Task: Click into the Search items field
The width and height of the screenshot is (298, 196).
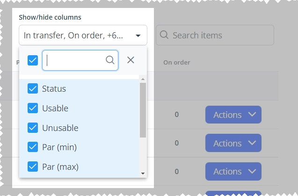Action: (215, 35)
